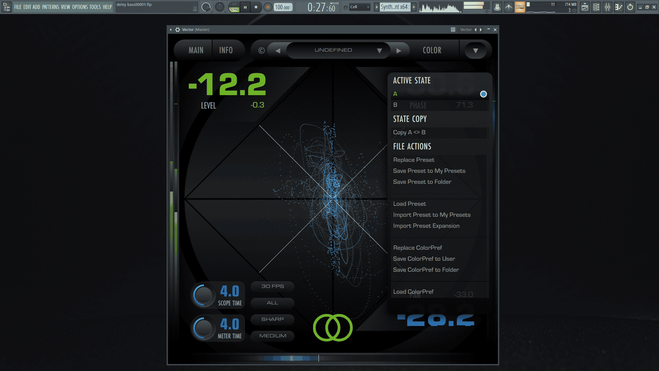Click the memory usage 714 MB display
This screenshot has height=371, width=659.
point(570,4)
